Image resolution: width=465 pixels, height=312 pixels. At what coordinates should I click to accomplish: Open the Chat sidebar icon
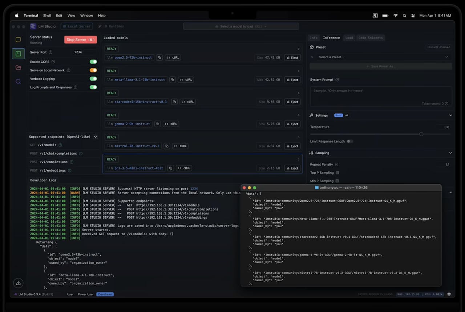click(x=18, y=40)
